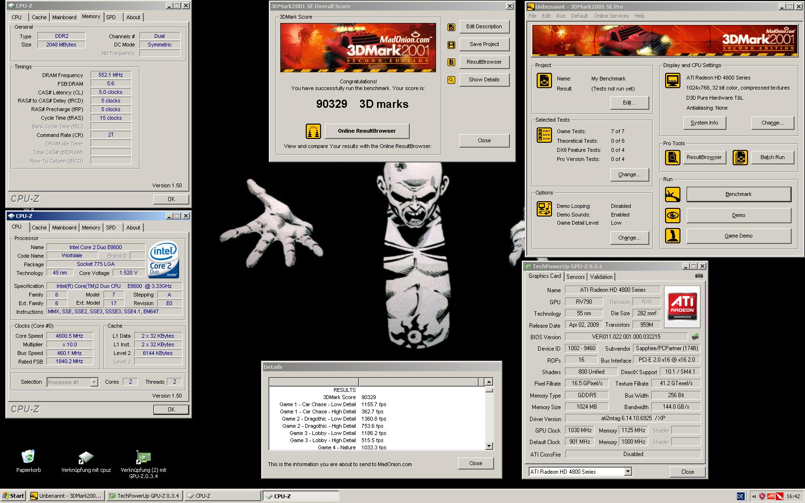
Task: Open the Run menu in 3DMark Pro
Action: [x=561, y=16]
